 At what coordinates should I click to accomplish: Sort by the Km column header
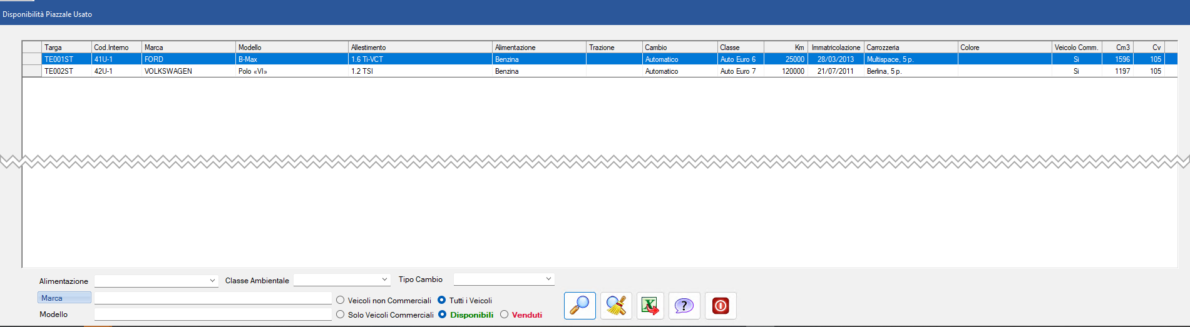click(x=786, y=48)
